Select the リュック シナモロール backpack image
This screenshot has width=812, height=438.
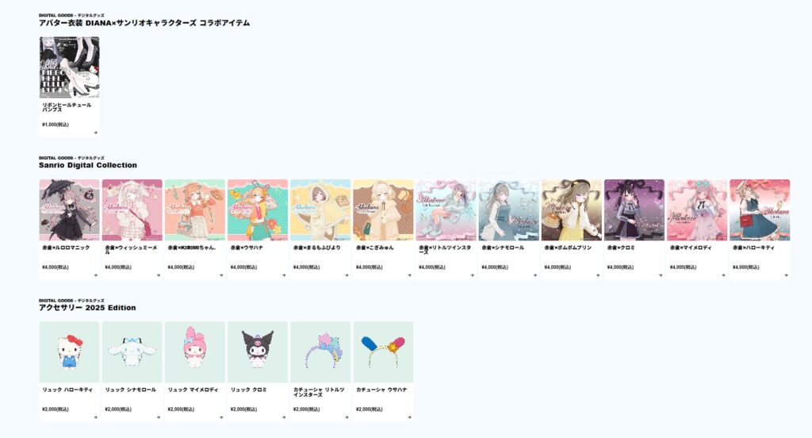(x=132, y=352)
